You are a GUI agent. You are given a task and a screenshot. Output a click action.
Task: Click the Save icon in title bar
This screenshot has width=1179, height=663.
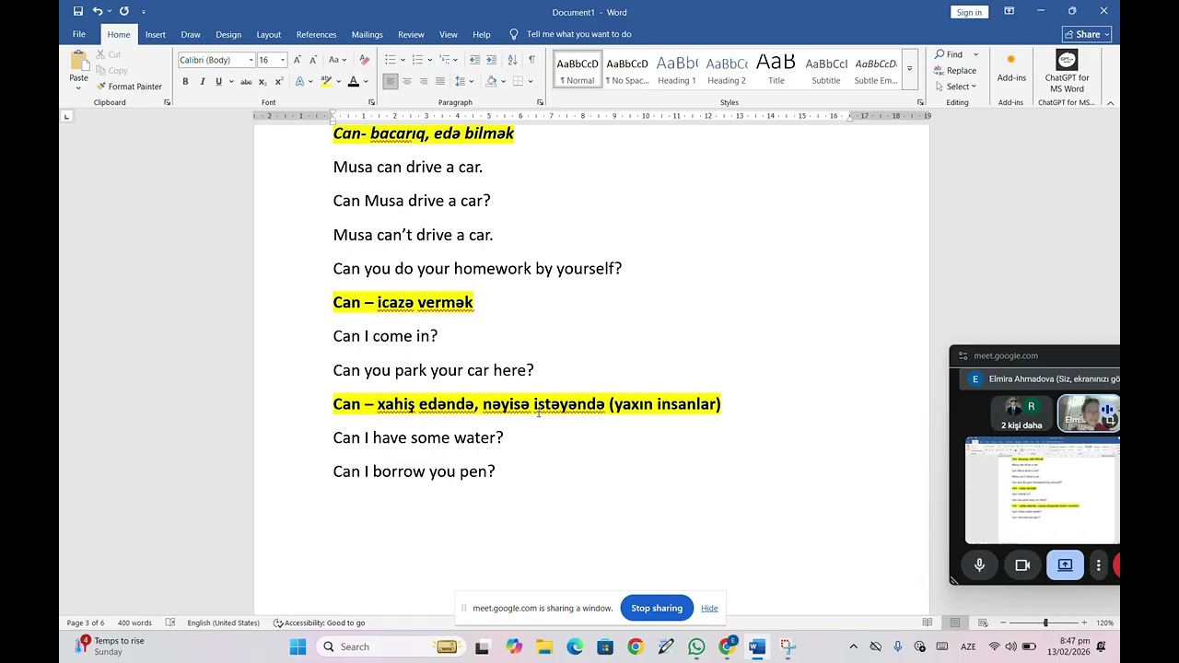click(x=77, y=11)
